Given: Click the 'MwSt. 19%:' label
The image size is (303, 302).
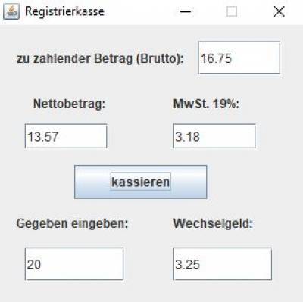Looking at the screenshot, I should point(206,104).
